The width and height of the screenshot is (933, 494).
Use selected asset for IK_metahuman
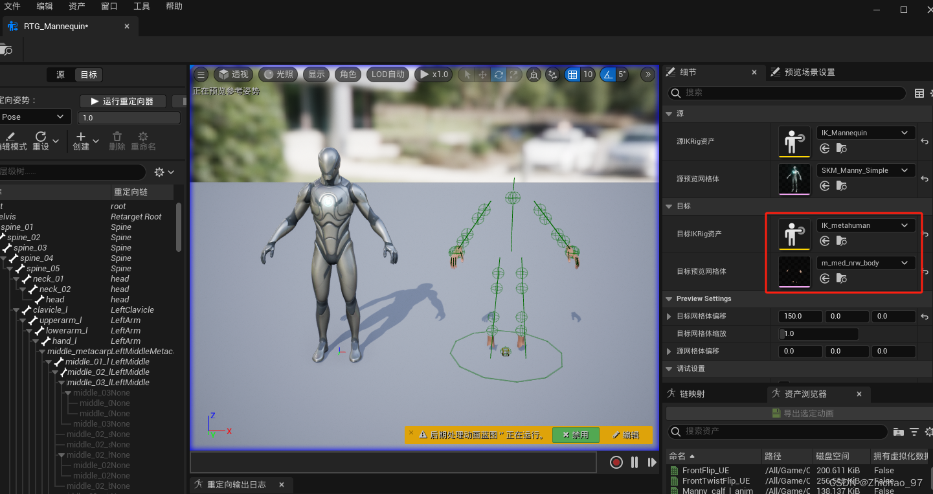pyautogui.click(x=825, y=241)
